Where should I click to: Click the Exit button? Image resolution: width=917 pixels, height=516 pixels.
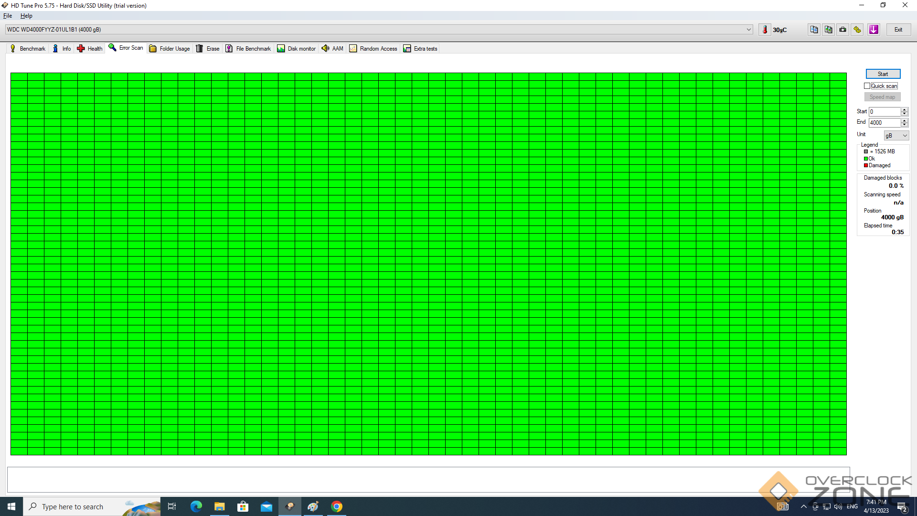coord(898,30)
